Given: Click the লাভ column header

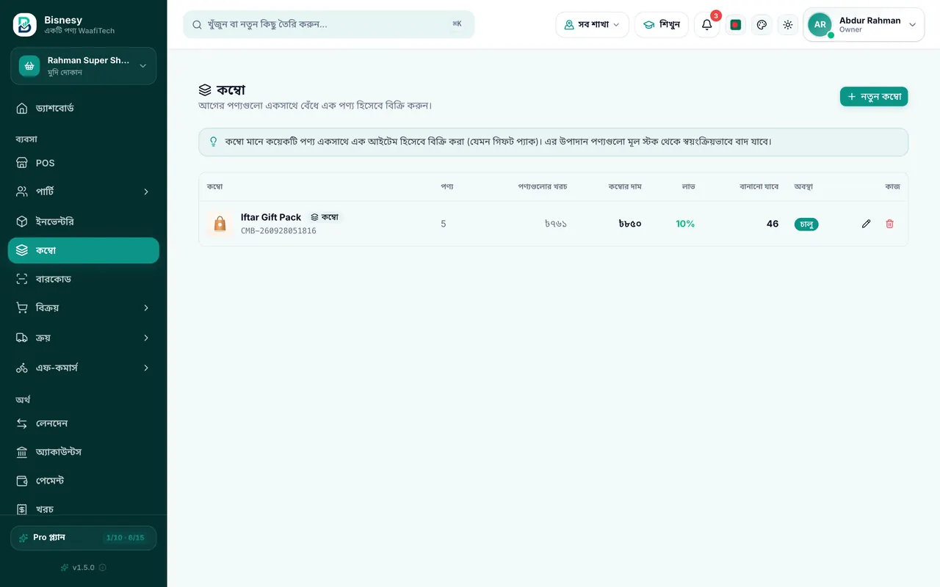Looking at the screenshot, I should tap(688, 186).
